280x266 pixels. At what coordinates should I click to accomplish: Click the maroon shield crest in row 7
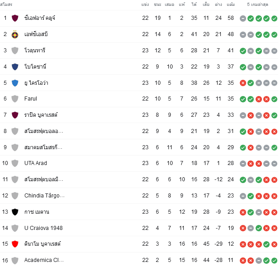coord(15,115)
